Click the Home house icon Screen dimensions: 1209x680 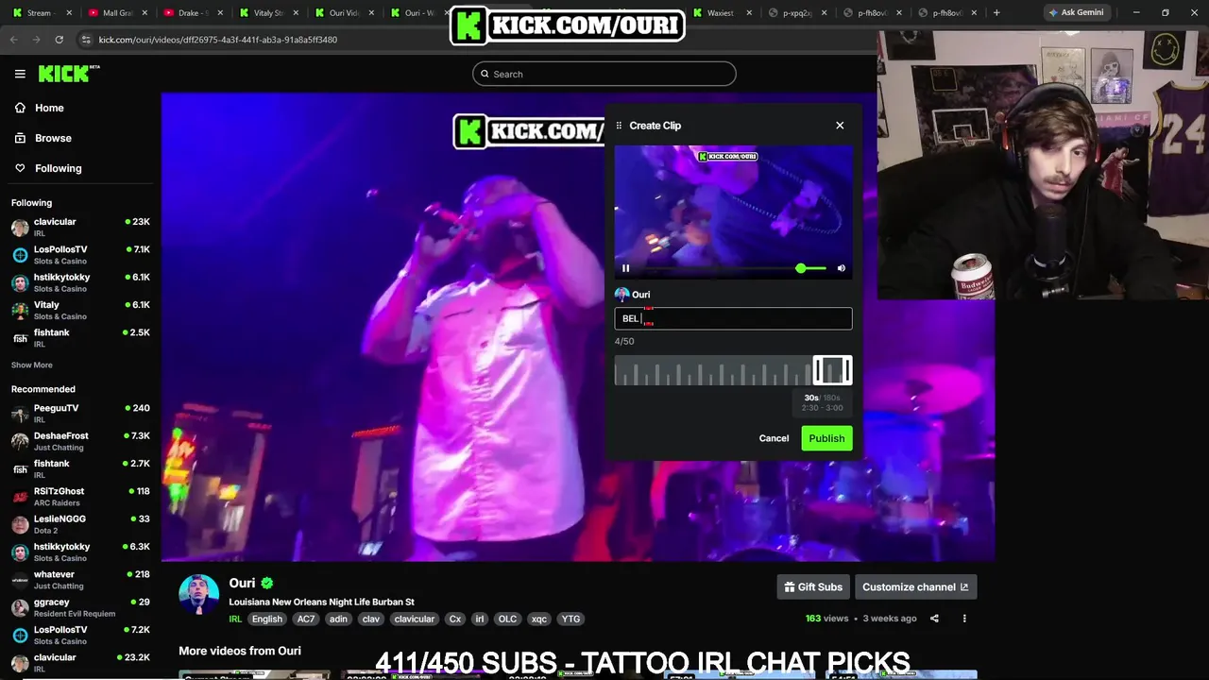click(x=20, y=108)
